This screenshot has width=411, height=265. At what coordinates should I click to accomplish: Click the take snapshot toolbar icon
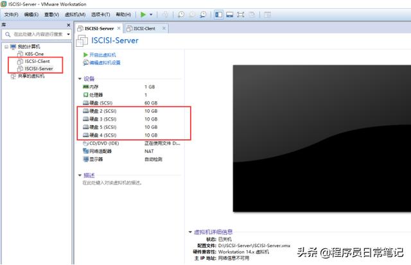tap(181, 14)
